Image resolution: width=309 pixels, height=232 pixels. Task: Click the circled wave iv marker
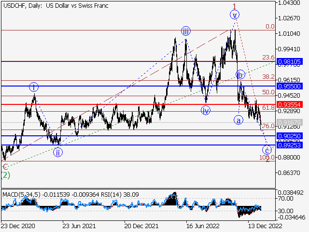[x=206, y=111]
